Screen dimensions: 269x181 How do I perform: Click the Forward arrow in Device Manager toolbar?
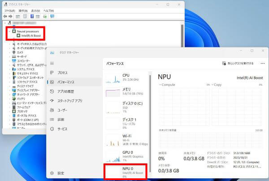click(10, 16)
